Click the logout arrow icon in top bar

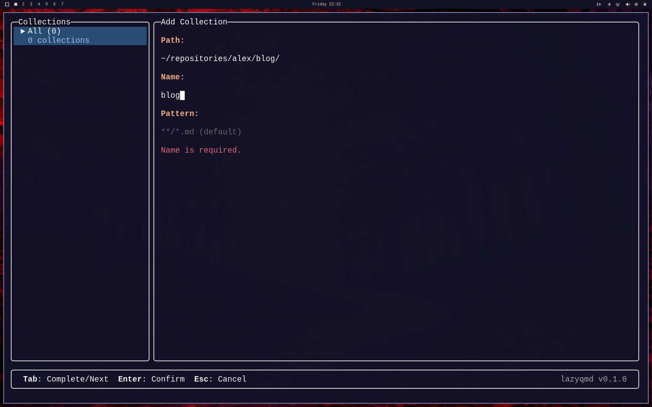[599, 4]
